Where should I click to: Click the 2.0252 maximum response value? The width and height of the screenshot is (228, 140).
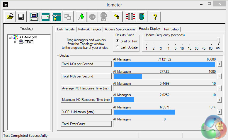click(164, 95)
